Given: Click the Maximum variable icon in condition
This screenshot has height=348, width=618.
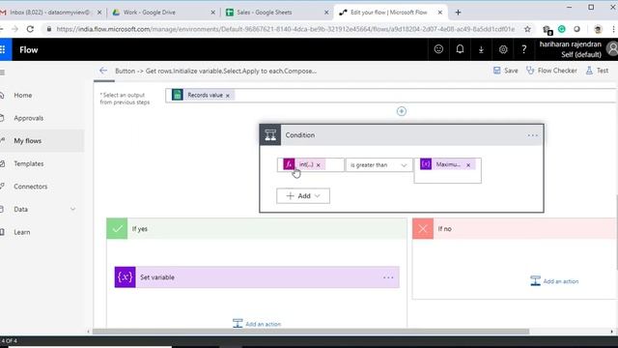Looking at the screenshot, I should click(426, 164).
